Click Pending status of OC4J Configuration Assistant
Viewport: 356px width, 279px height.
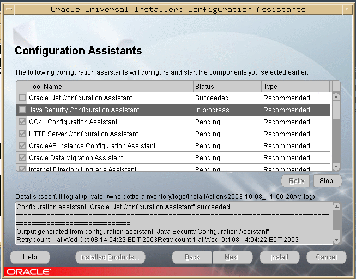tap(227, 122)
